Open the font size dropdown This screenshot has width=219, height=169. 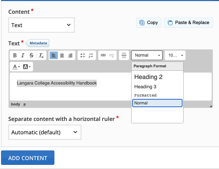[175, 55]
